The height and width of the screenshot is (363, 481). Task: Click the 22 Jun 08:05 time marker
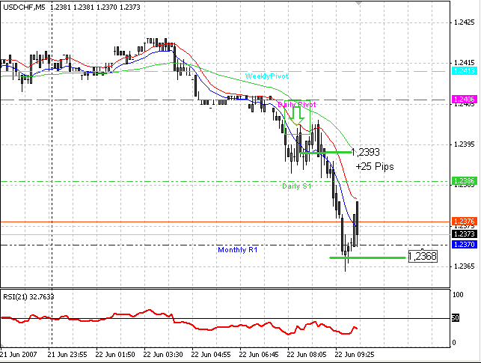coord(307,355)
